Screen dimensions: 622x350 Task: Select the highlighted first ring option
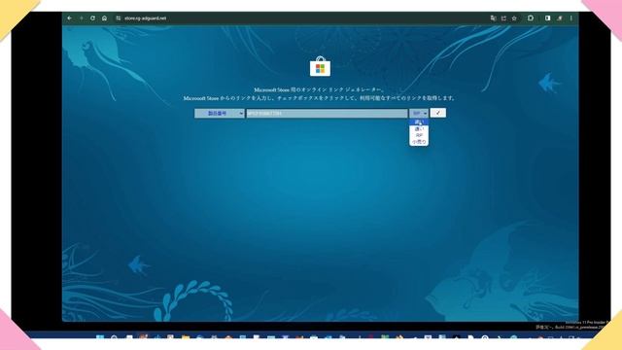click(419, 122)
